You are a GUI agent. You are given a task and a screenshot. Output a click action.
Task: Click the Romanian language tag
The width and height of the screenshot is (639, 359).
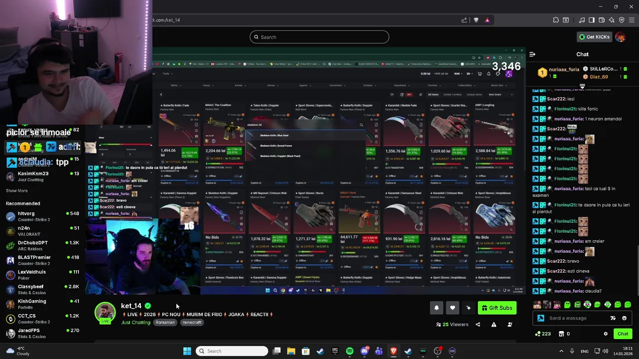165,323
